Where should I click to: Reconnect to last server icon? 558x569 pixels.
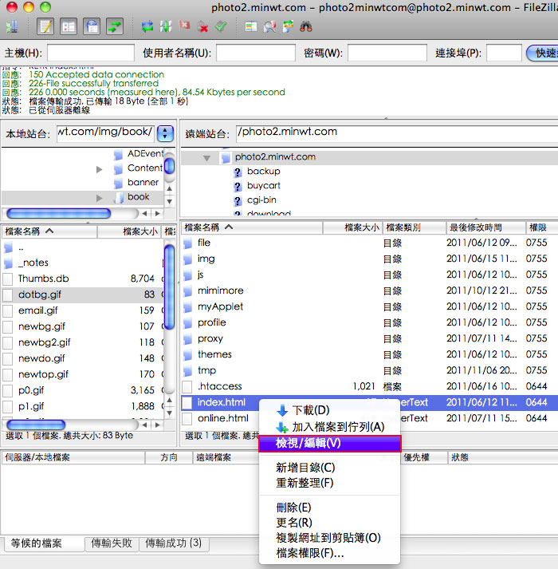[221, 26]
